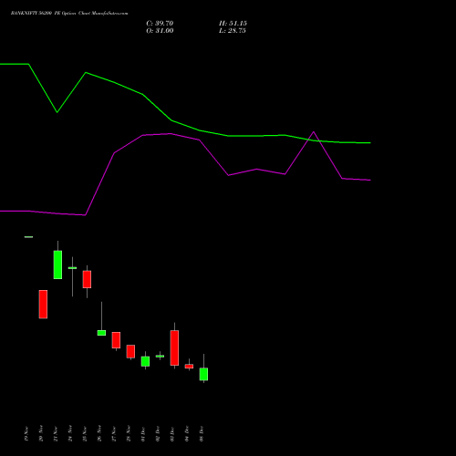The height and width of the screenshot is (456, 456).
Task: Click the 19 Nov date label
Action: (x=26, y=434)
